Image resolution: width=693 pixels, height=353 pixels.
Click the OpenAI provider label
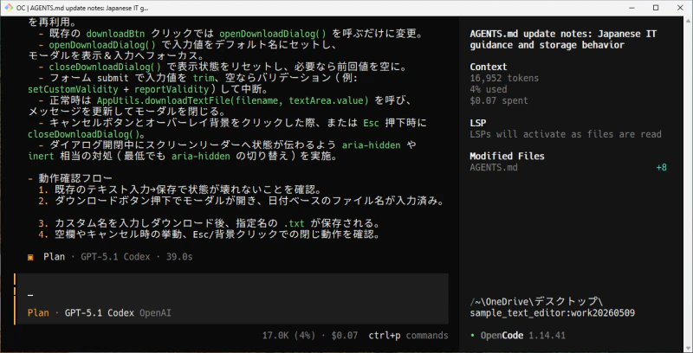(x=156, y=313)
